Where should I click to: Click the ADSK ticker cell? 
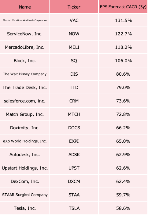pyautogui.click(x=74, y=155)
